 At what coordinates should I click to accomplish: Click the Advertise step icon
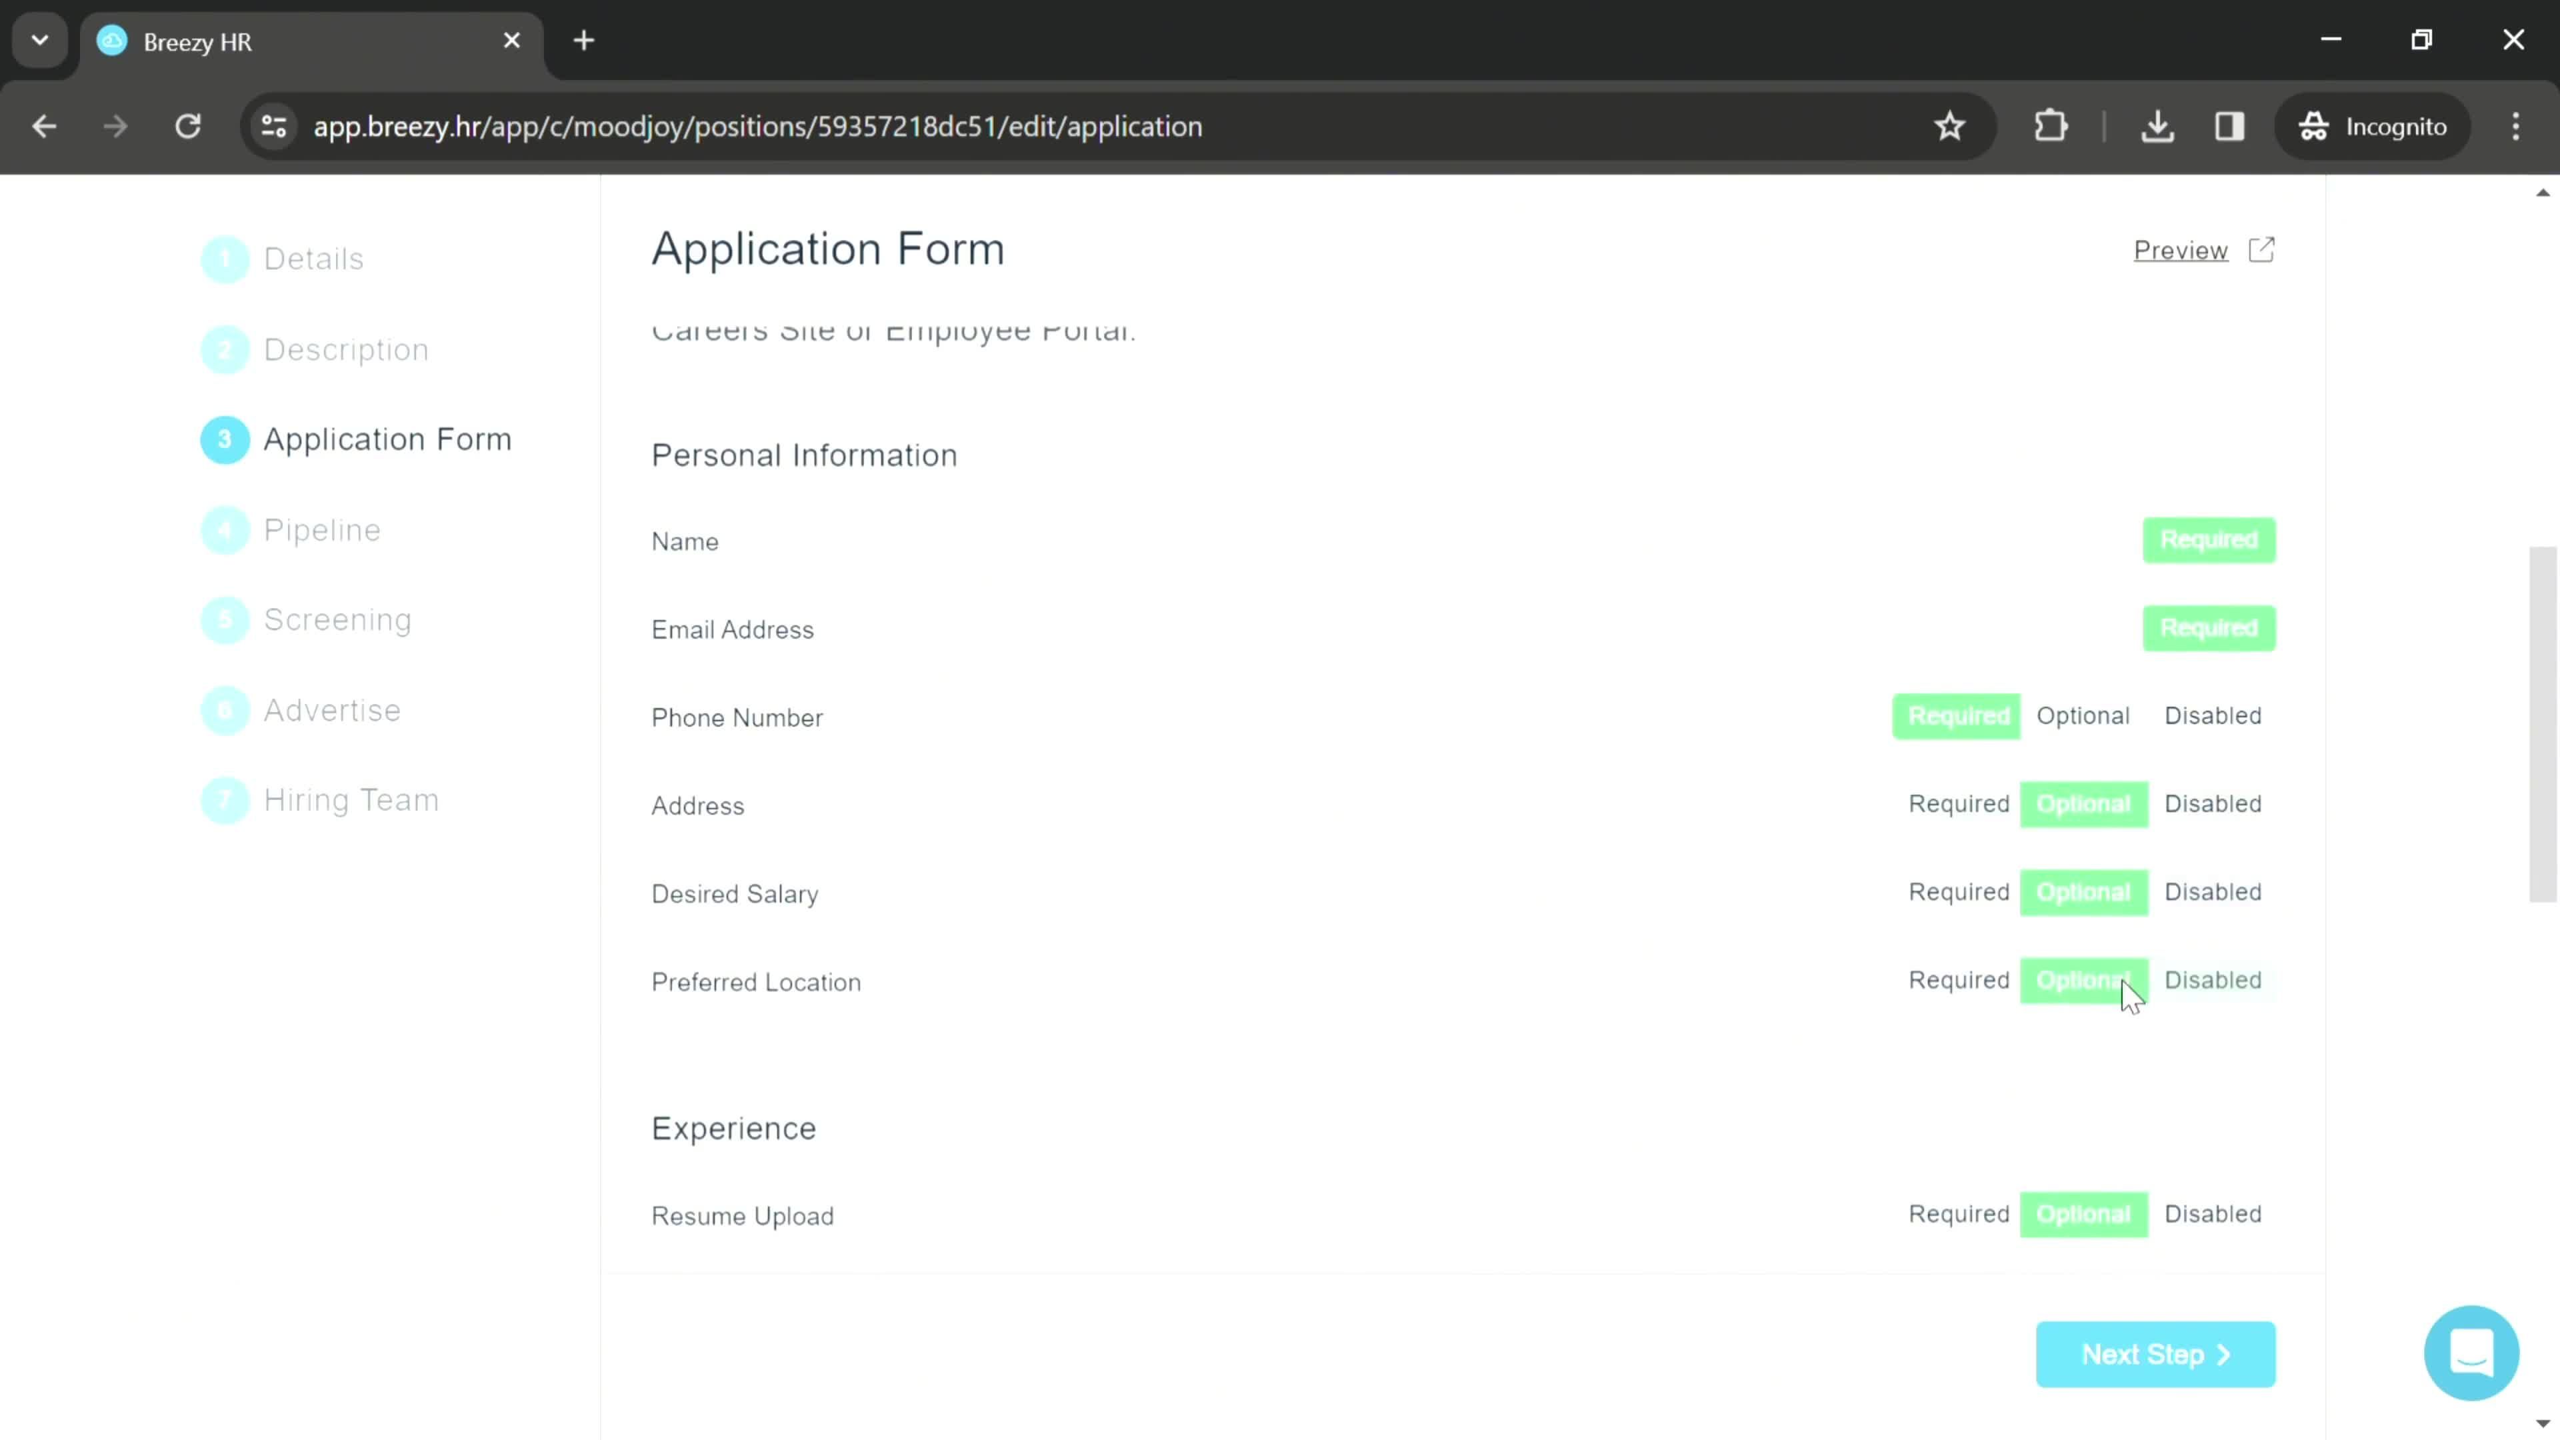tap(225, 710)
